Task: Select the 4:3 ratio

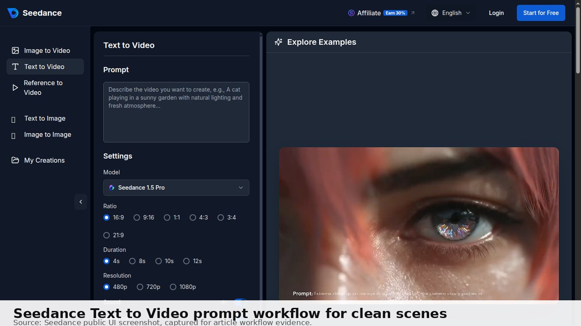Action: (199, 217)
